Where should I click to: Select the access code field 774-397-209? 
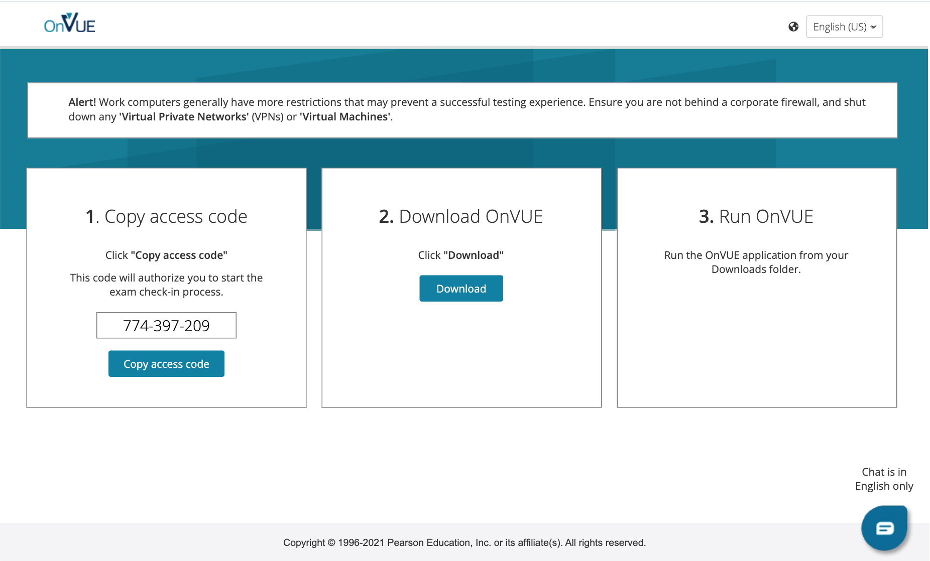click(x=166, y=326)
